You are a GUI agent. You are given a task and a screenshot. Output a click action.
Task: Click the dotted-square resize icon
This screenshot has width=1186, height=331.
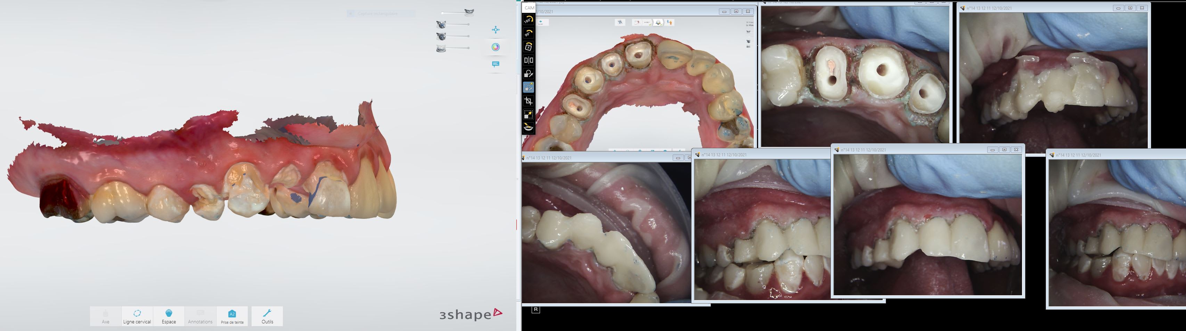tap(528, 114)
